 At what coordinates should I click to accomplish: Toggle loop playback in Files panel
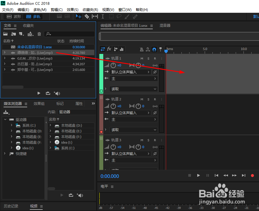[x=48, y=93]
